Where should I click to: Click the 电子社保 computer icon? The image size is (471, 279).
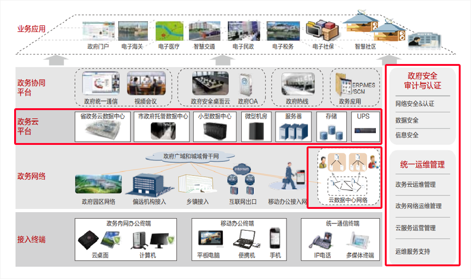[322, 30]
